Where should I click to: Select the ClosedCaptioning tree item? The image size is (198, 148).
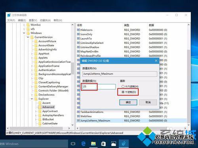pyautogui.click(x=49, y=82)
